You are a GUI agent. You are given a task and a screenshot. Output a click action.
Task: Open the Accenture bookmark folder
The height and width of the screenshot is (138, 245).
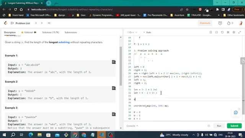(177, 15)
